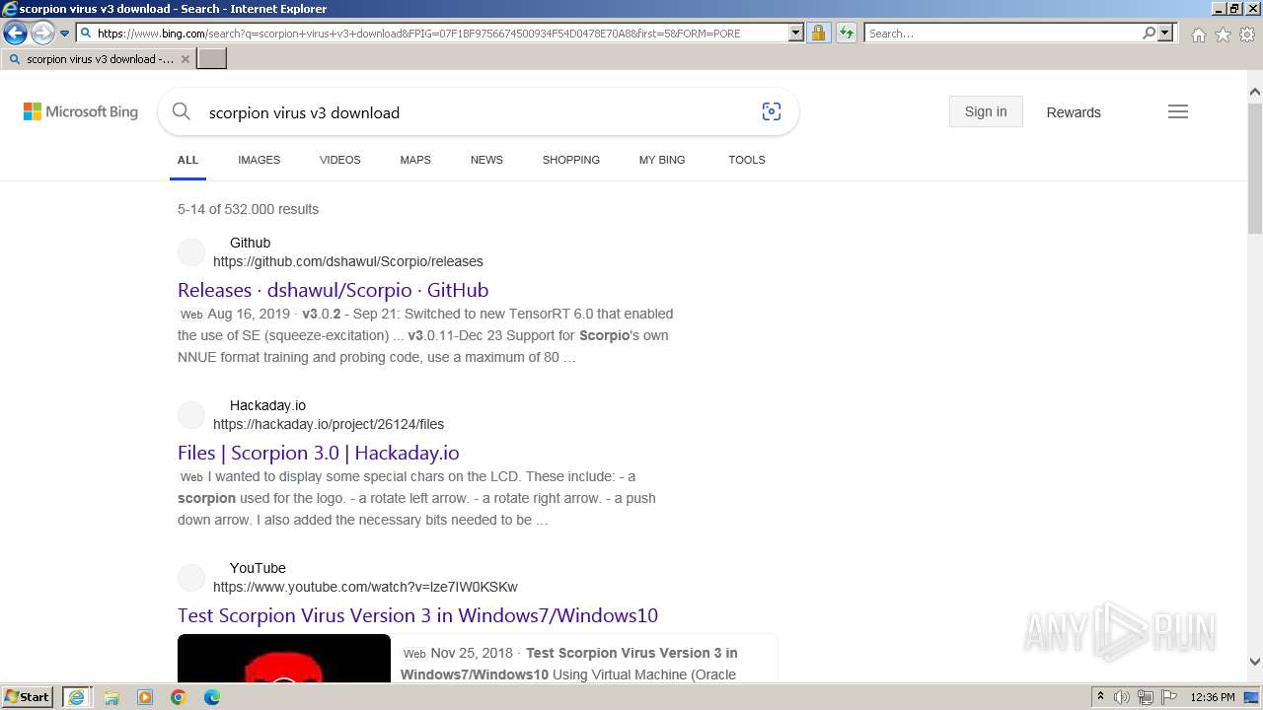Open the Edge taskbar icon
Image resolution: width=1263 pixels, height=710 pixels.
tap(212, 697)
